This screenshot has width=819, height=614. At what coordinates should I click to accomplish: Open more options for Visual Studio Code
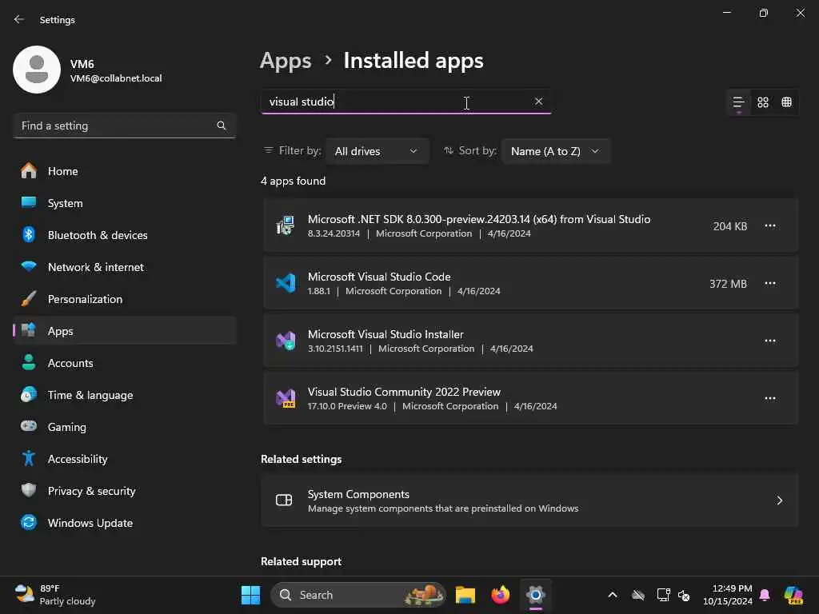(770, 283)
